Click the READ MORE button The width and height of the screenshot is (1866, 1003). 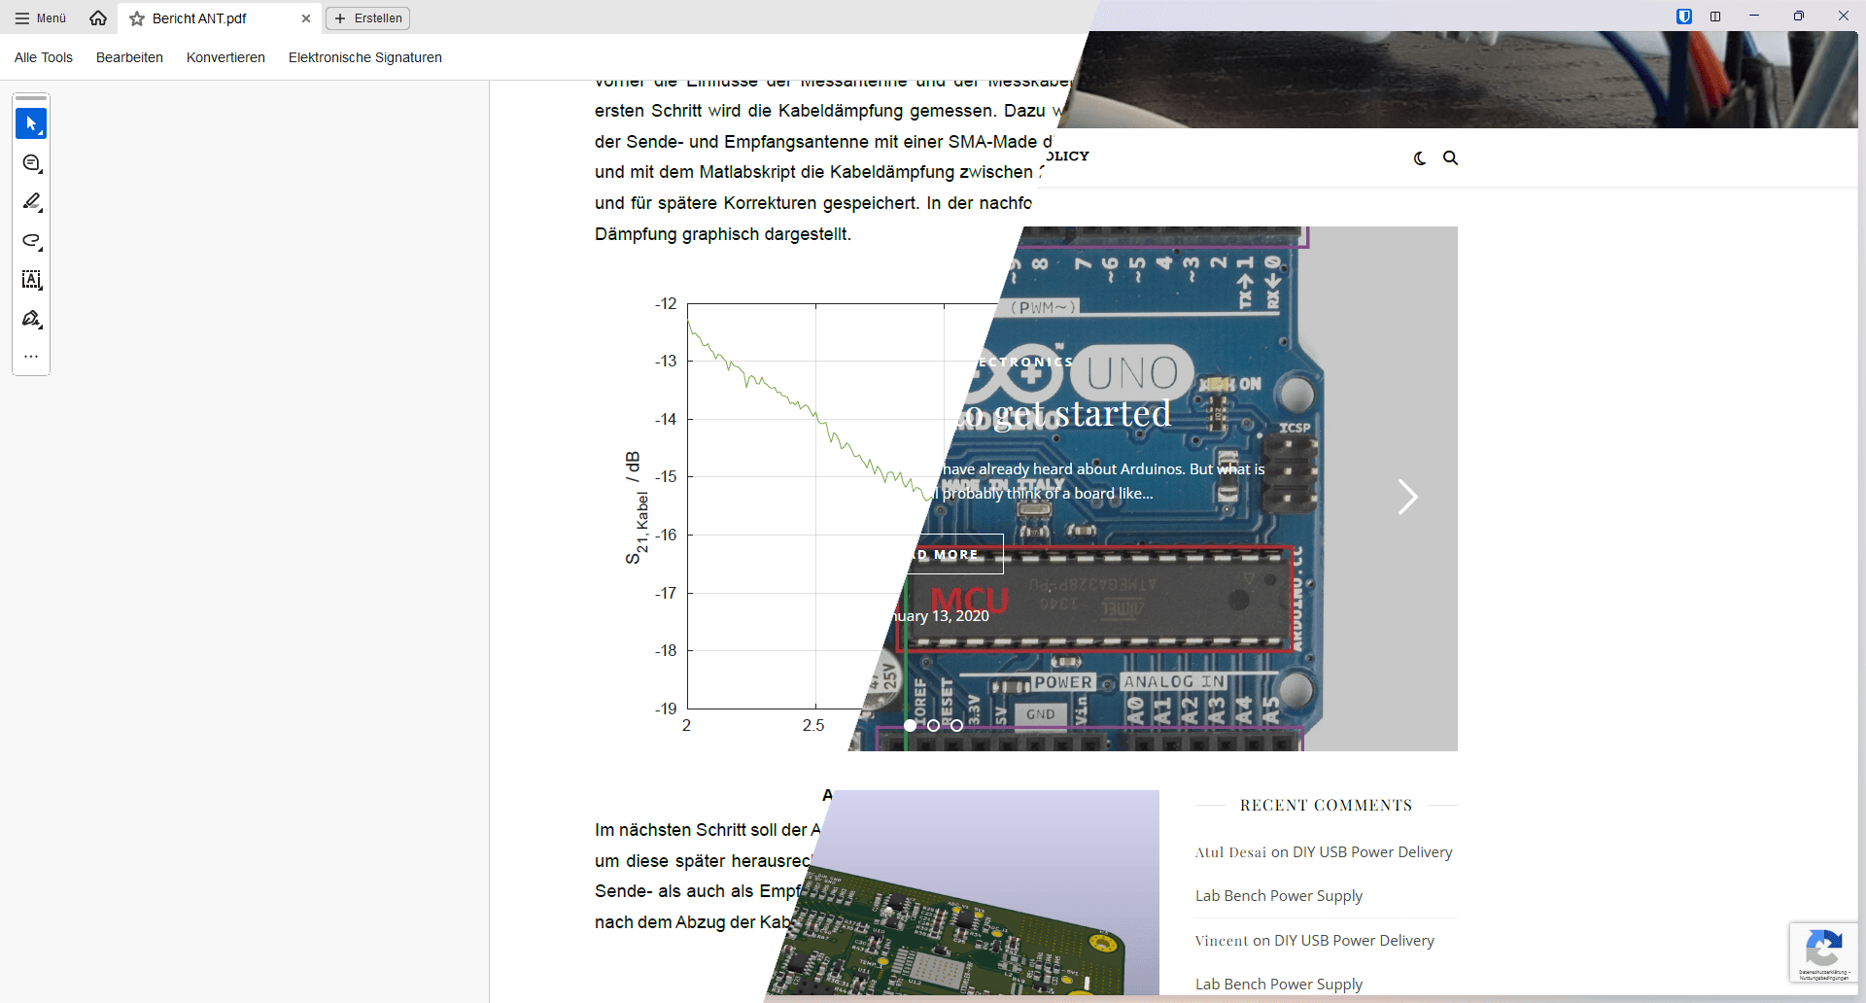[x=948, y=554]
